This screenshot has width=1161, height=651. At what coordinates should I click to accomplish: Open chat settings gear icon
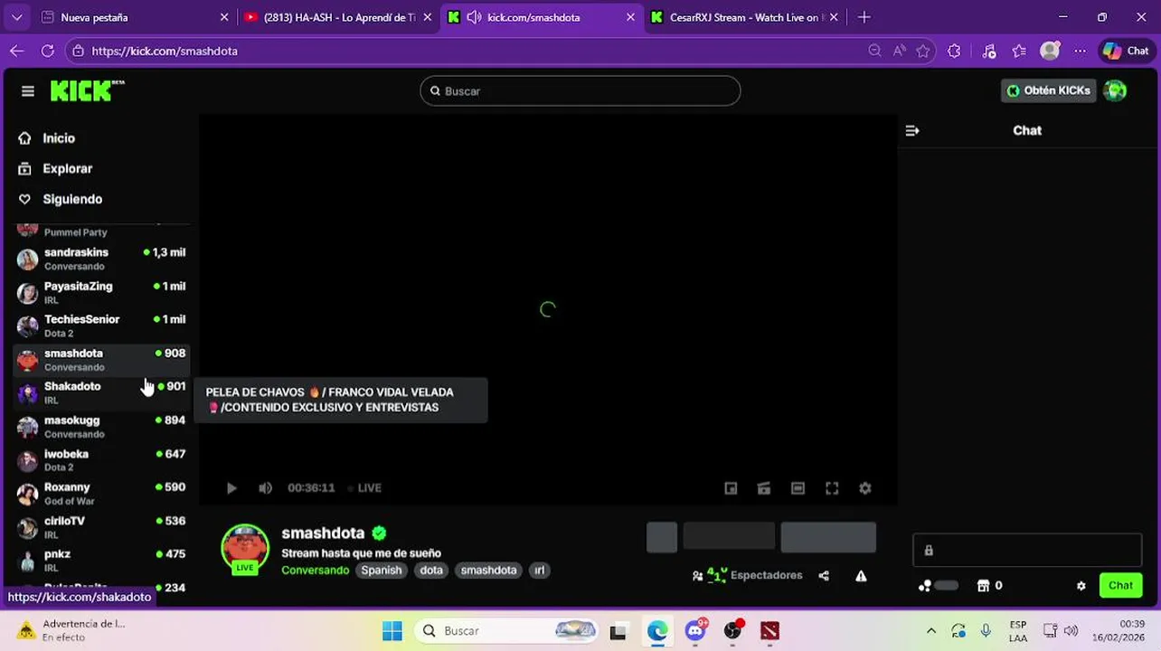coord(1081,586)
